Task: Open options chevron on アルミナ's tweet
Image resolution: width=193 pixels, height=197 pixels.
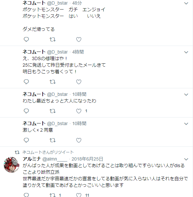Action: (x=186, y=159)
